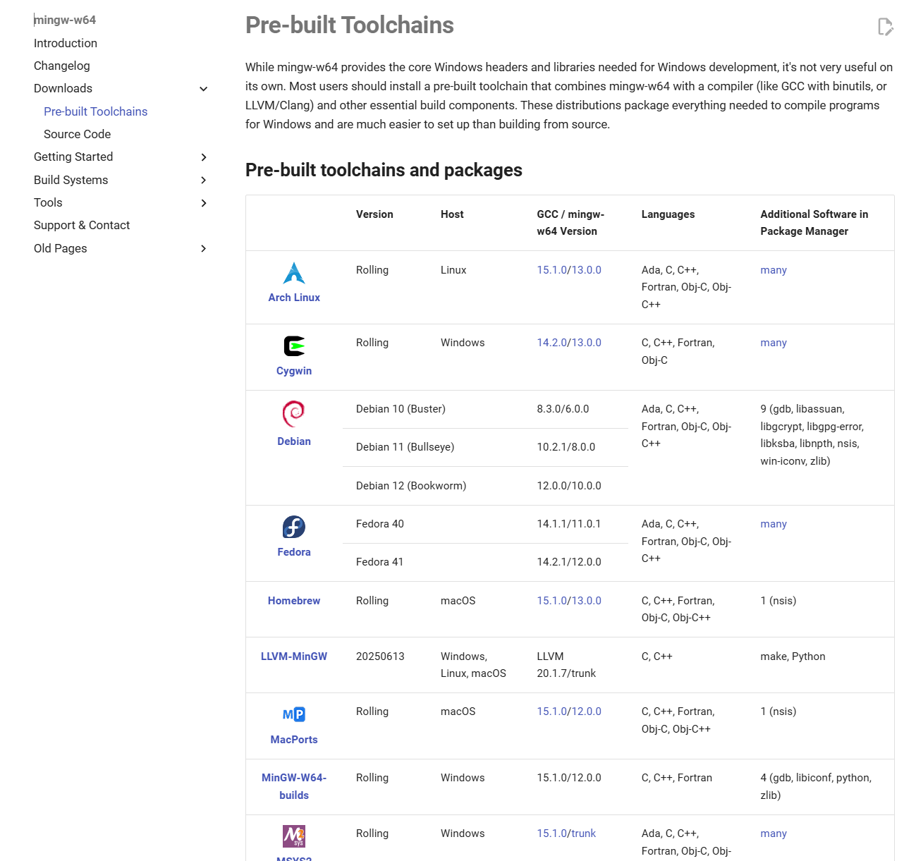
Task: Expand the Tools section chevron
Action: 204,203
